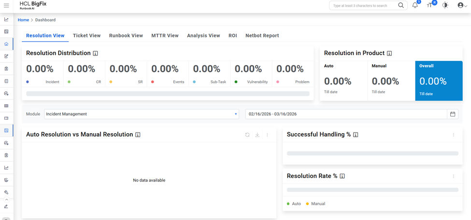The image size is (471, 220).
Task: Select the Auto resolution card
Action: click(343, 81)
